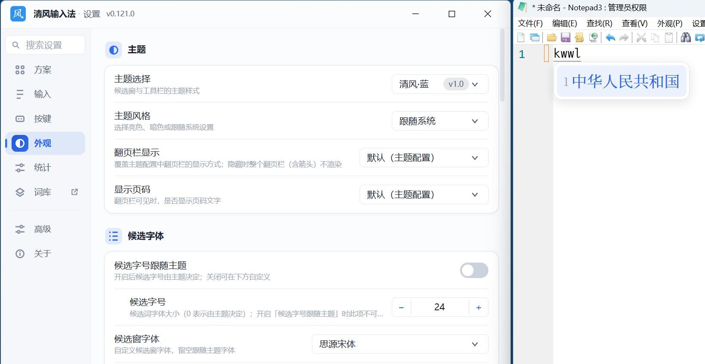This screenshot has height=364, width=705.
Task: Toggle the 候选字号跟随主题 switch
Action: point(474,270)
